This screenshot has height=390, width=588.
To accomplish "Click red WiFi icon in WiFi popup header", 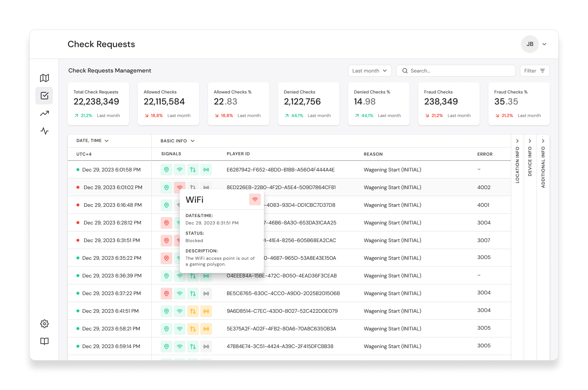I will click(255, 199).
